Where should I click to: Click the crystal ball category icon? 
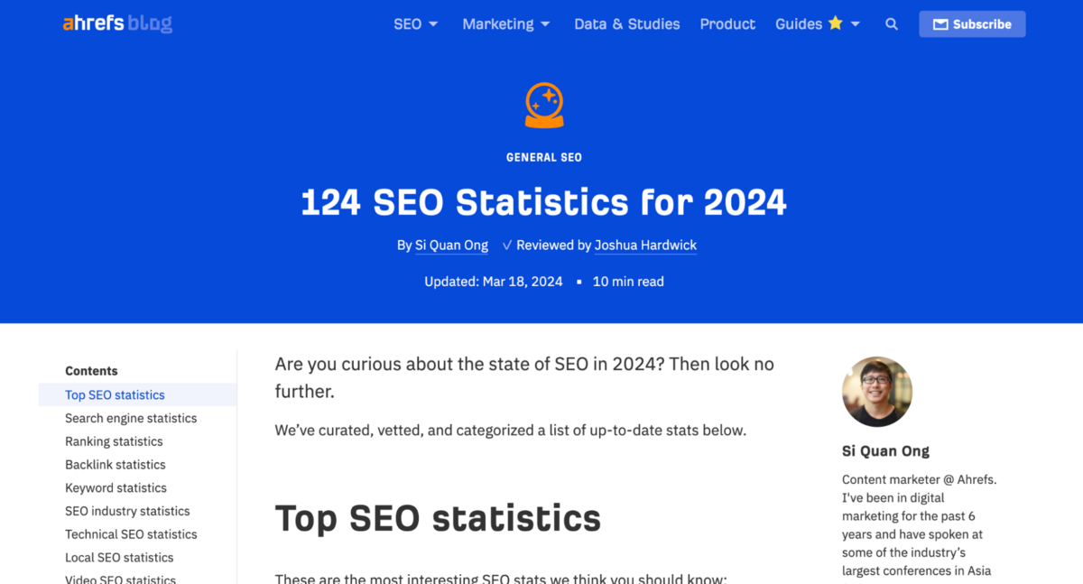pyautogui.click(x=544, y=106)
